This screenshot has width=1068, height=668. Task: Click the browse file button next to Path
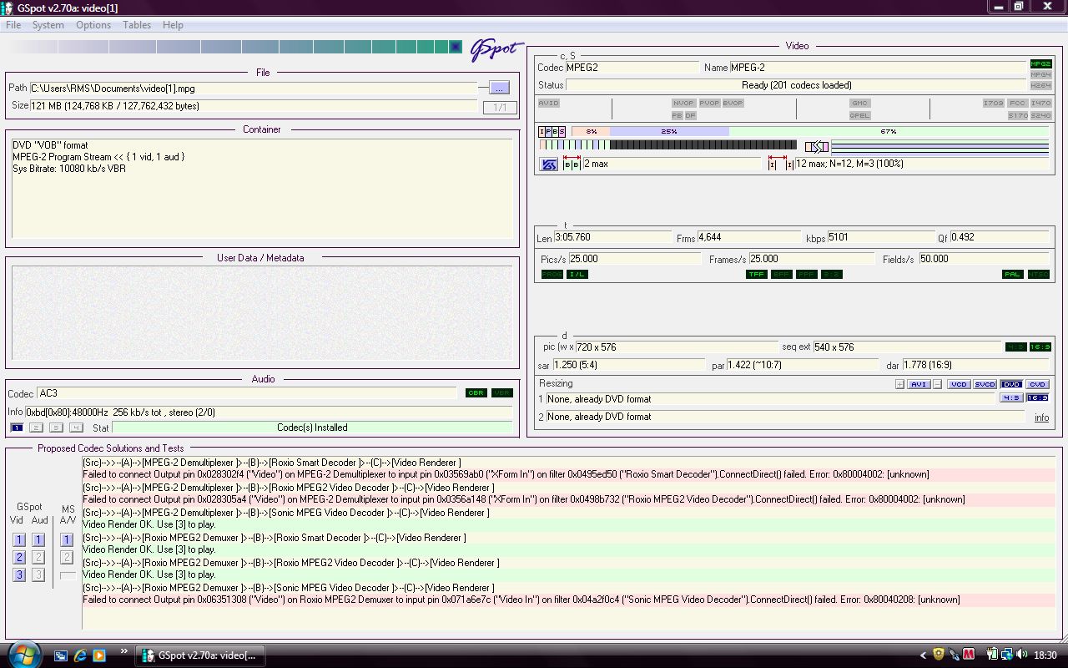(x=499, y=88)
